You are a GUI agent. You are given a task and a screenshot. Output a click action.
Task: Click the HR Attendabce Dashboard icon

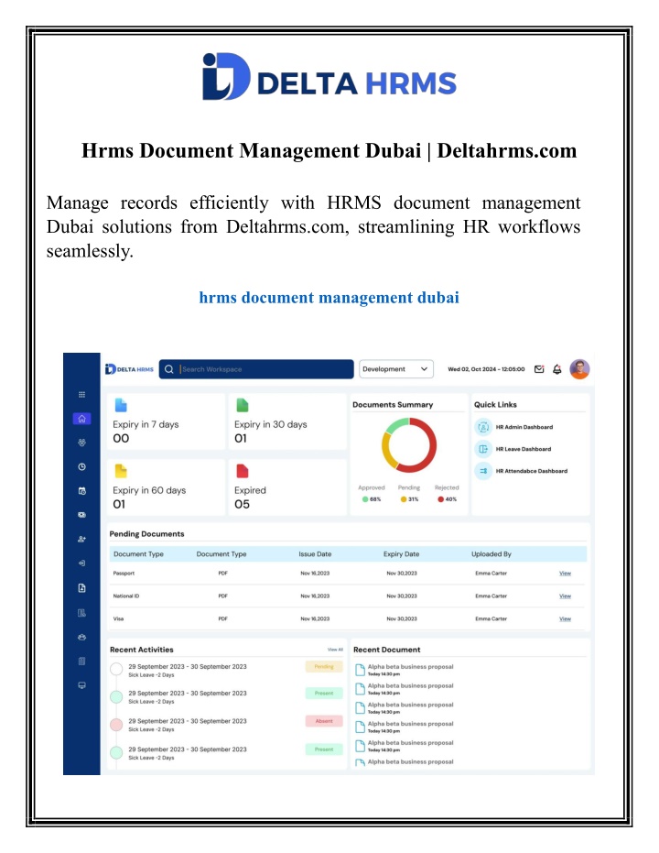pos(483,471)
